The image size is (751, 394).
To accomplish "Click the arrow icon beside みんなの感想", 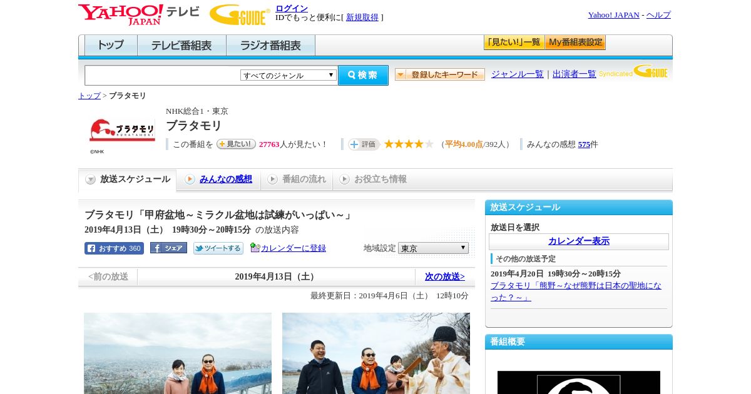I will point(190,179).
